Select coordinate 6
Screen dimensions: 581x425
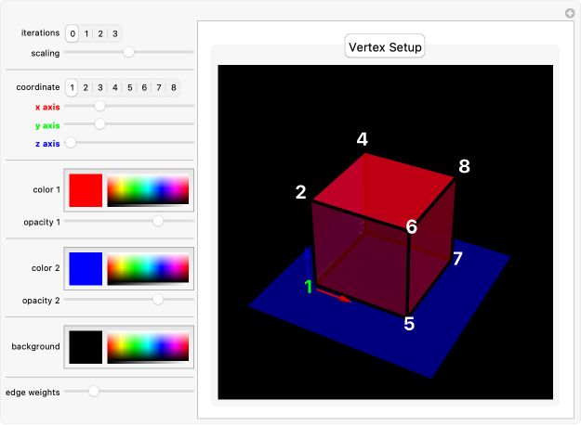tap(144, 87)
